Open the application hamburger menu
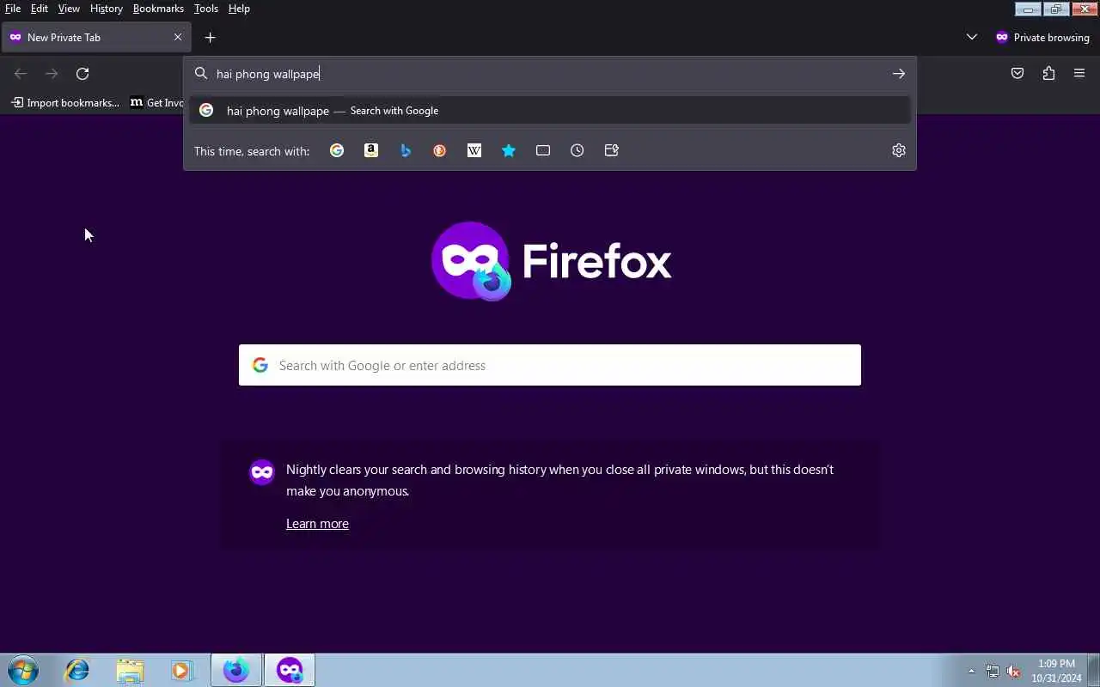The height and width of the screenshot is (687, 1100). point(1079,74)
